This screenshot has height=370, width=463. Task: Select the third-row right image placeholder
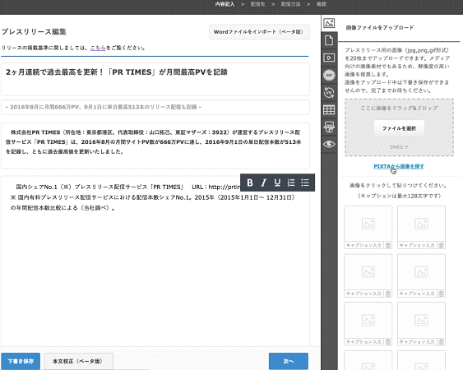421,320
